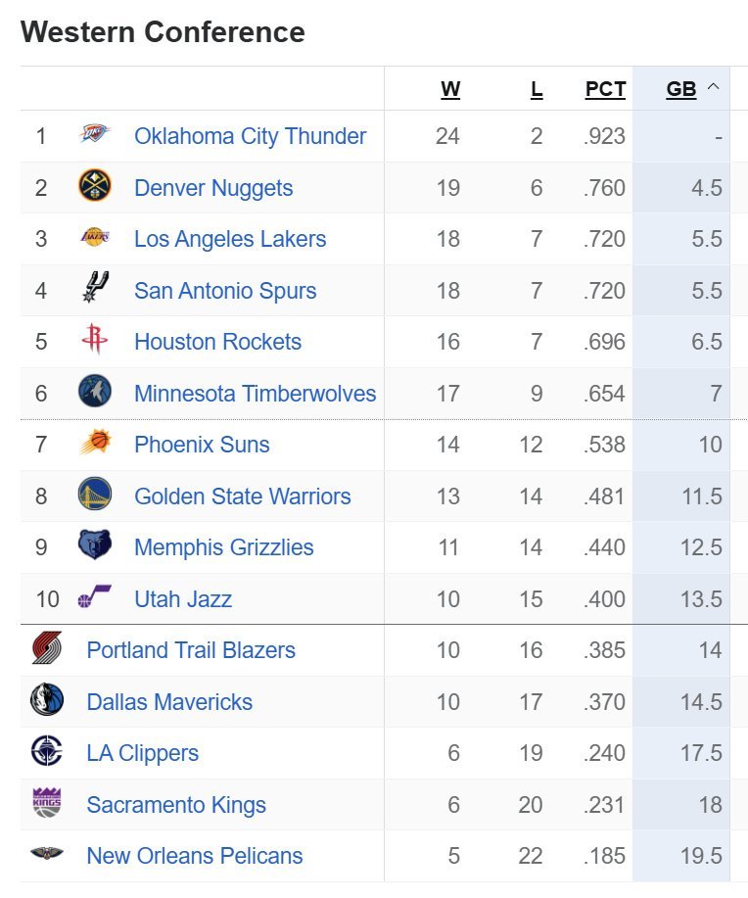Click the Houston Rockets logo icon

(95, 342)
